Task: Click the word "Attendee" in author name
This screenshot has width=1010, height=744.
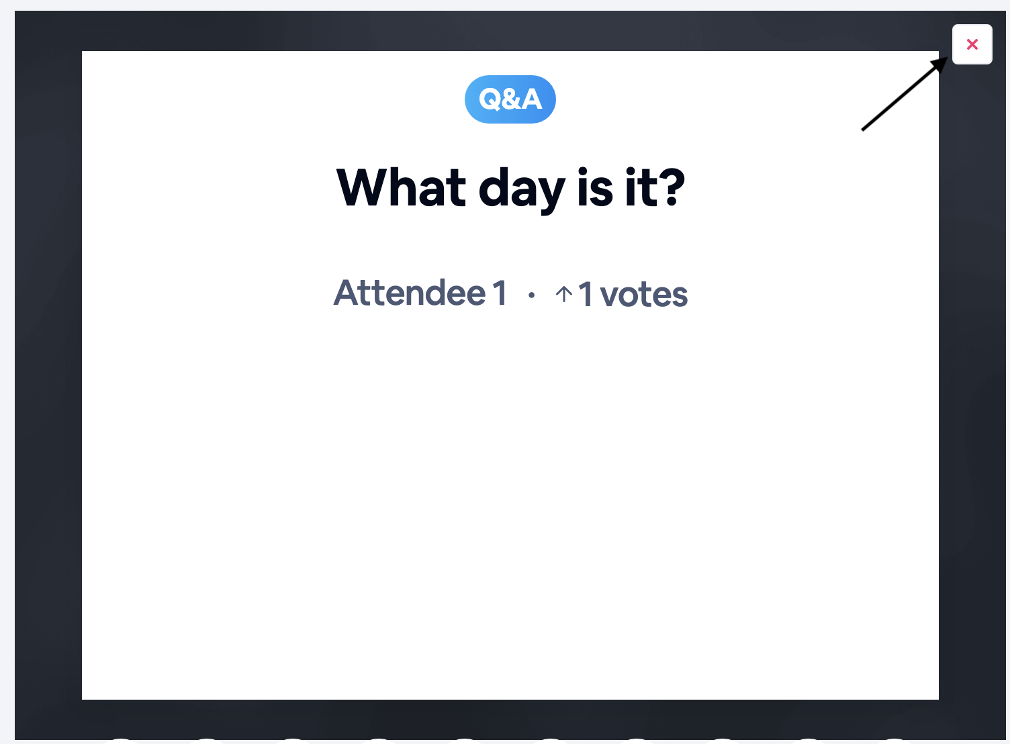Action: [x=410, y=293]
